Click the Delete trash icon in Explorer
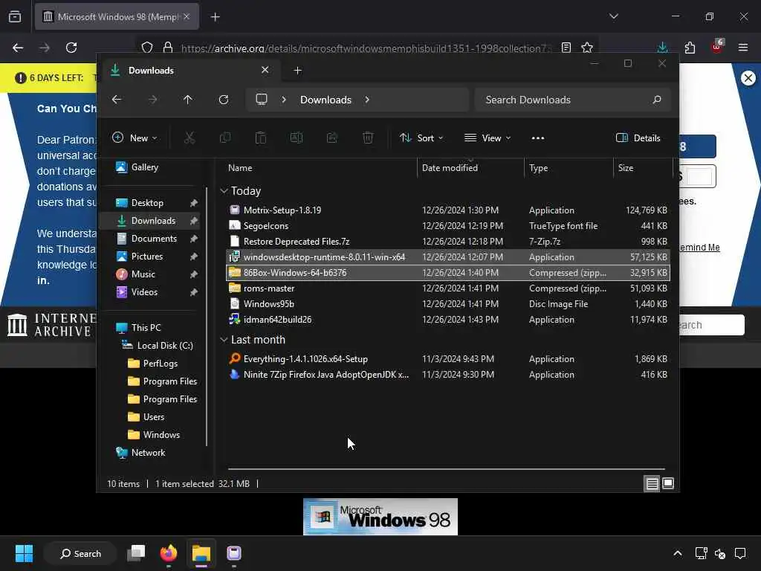Image resolution: width=761 pixels, height=571 pixels. [368, 138]
